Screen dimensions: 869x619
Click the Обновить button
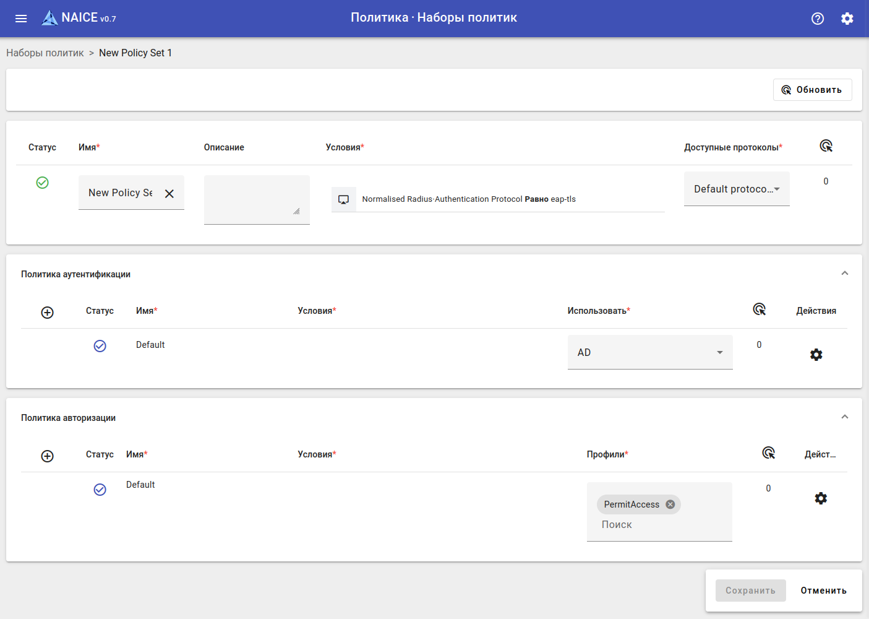[812, 90]
